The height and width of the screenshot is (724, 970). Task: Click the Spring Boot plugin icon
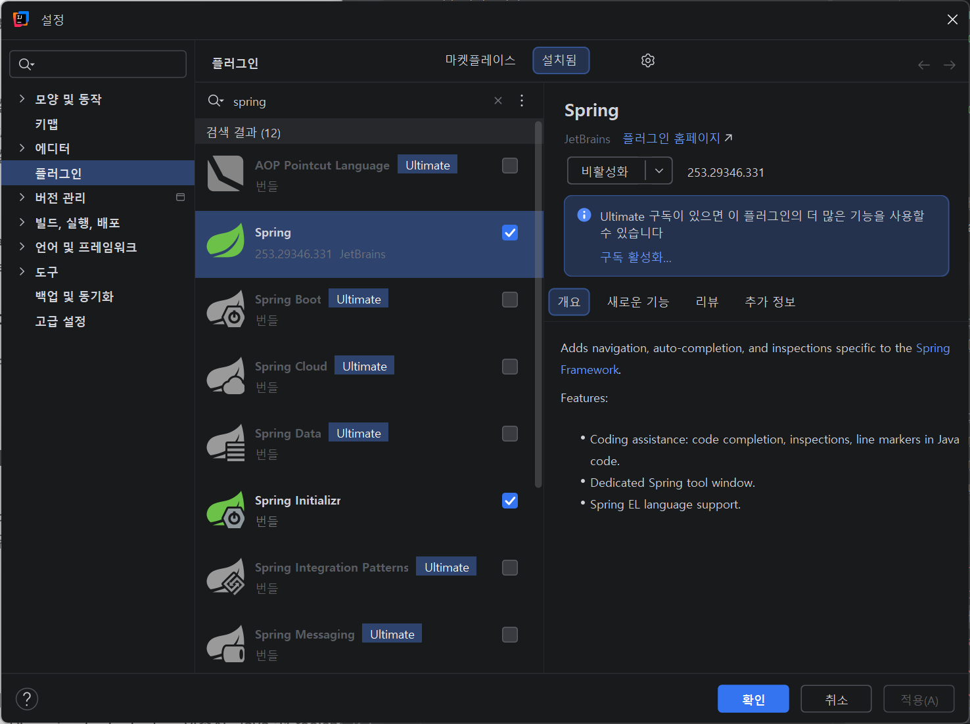tap(225, 309)
